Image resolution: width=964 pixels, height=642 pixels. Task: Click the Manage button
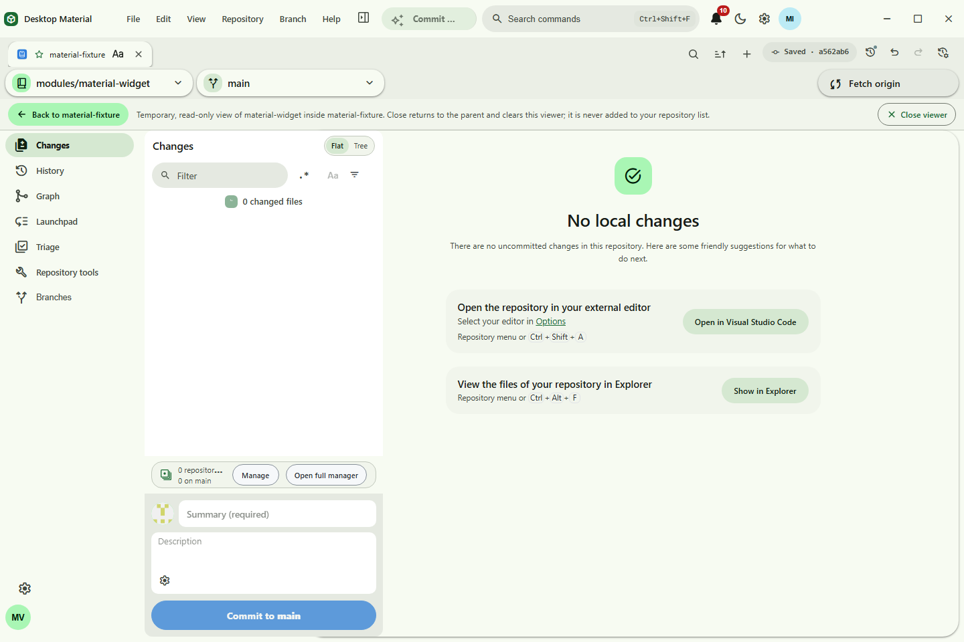(x=256, y=475)
